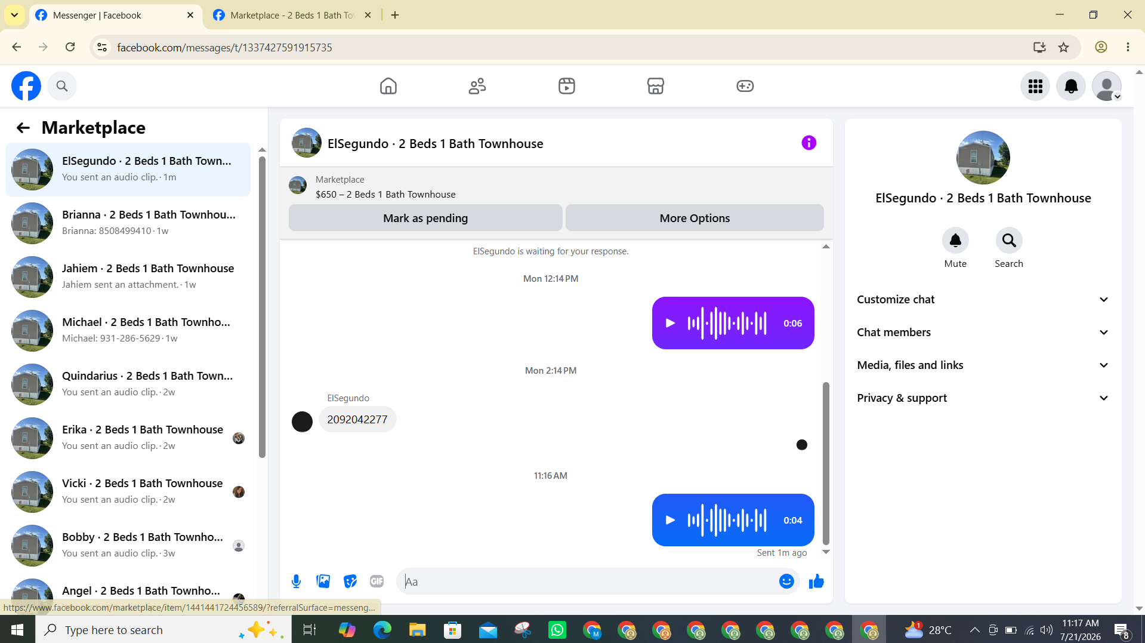Mute this conversation with the bell icon
The height and width of the screenshot is (643, 1145).
tap(955, 241)
